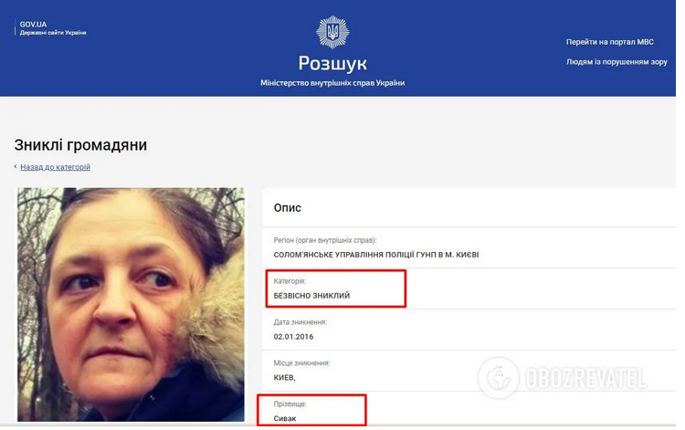This screenshot has width=685, height=430.
Task: Click the police emblem star logo
Action: point(332,32)
